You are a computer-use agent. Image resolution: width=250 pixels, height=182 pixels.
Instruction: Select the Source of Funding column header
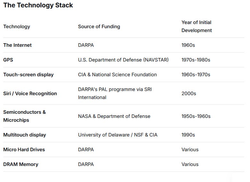coord(99,27)
